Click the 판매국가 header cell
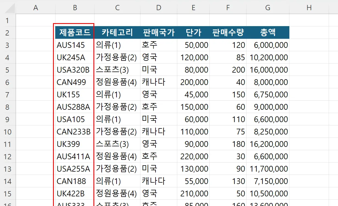The height and width of the screenshot is (206, 338). tap(159, 32)
